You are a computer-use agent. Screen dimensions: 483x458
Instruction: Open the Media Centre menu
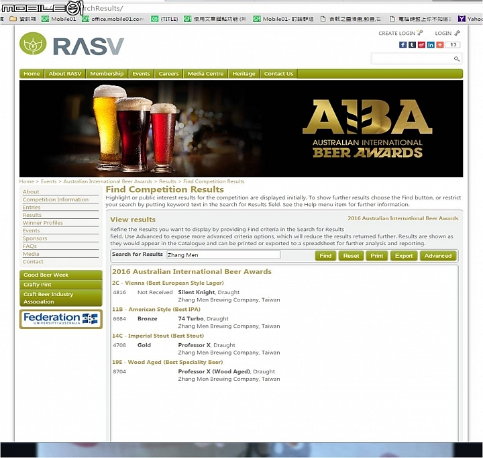205,74
